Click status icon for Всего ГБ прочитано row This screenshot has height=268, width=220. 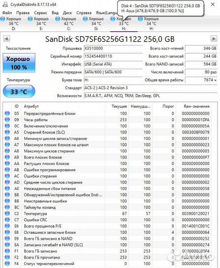click(x=7, y=258)
